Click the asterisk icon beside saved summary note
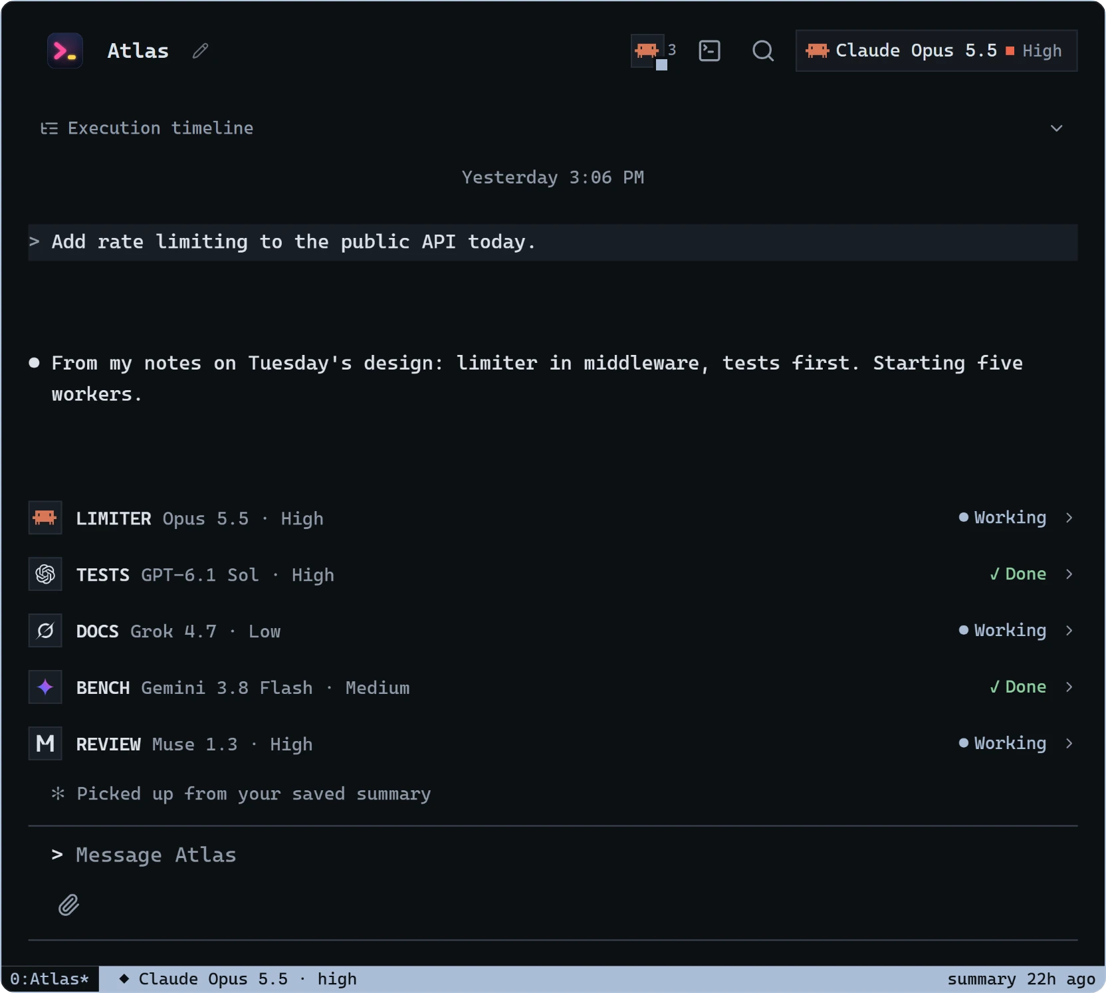1106x993 pixels. pos(58,794)
